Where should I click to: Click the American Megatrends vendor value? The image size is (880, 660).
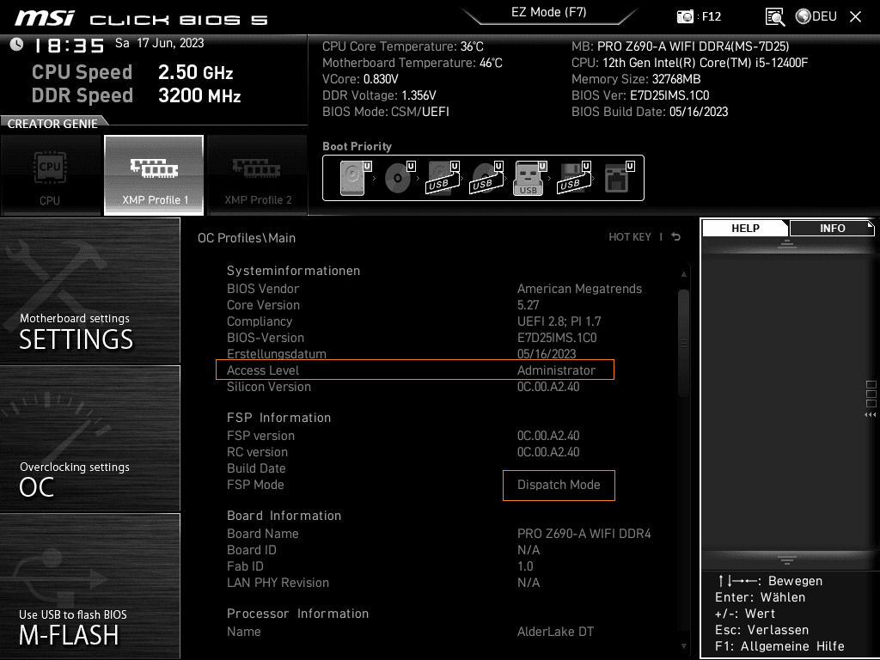pos(580,289)
